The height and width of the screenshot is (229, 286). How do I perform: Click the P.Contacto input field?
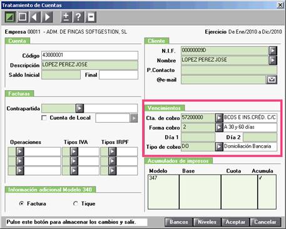[229, 70]
